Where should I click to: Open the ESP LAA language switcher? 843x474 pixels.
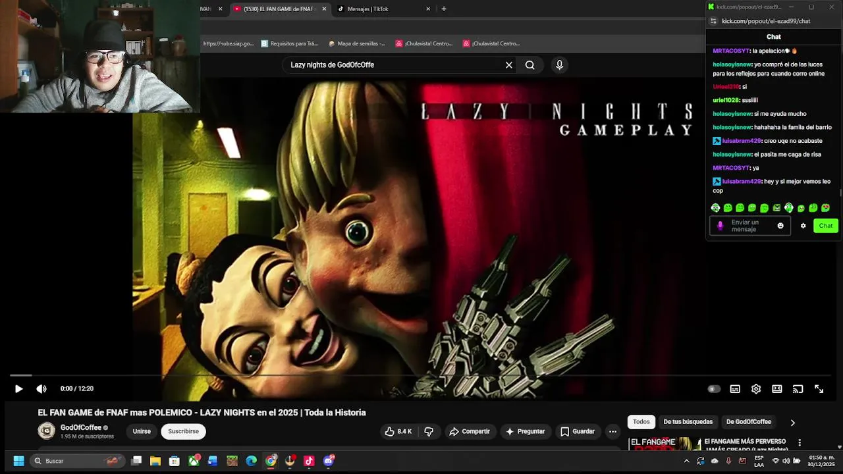pos(759,461)
